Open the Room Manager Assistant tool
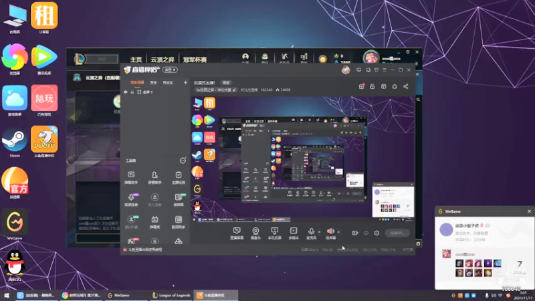The image size is (535, 301). pos(154,177)
